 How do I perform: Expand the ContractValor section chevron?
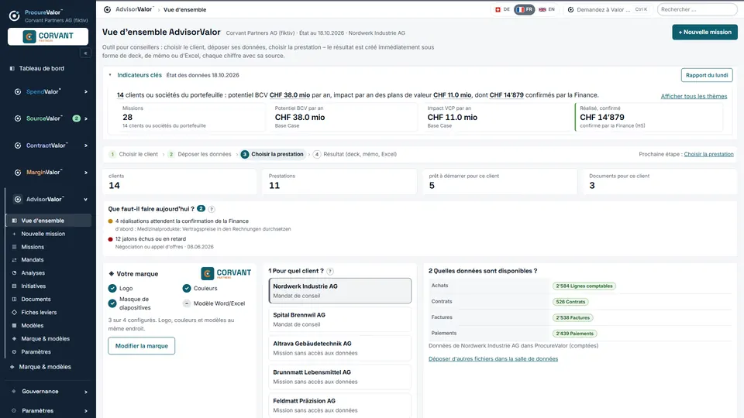point(86,146)
